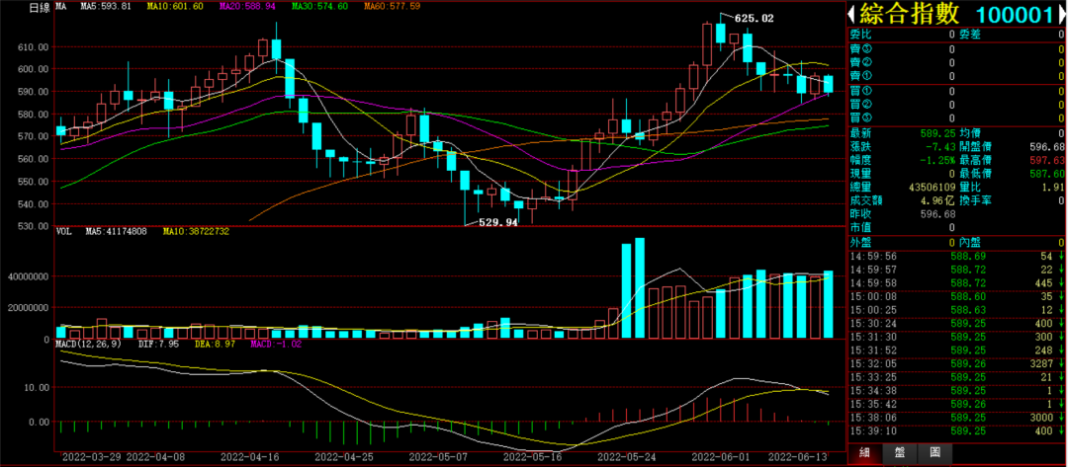Go to previous stock with left arrow

tap(851, 14)
